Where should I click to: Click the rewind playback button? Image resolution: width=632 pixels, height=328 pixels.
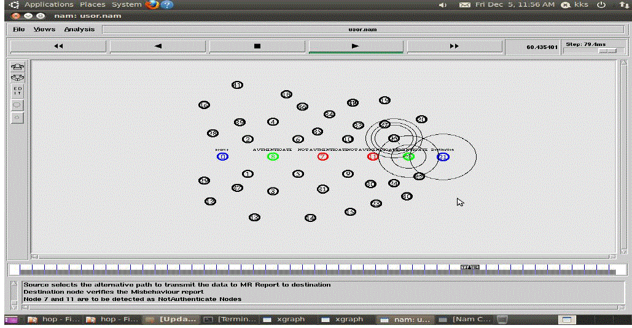[x=58, y=46]
